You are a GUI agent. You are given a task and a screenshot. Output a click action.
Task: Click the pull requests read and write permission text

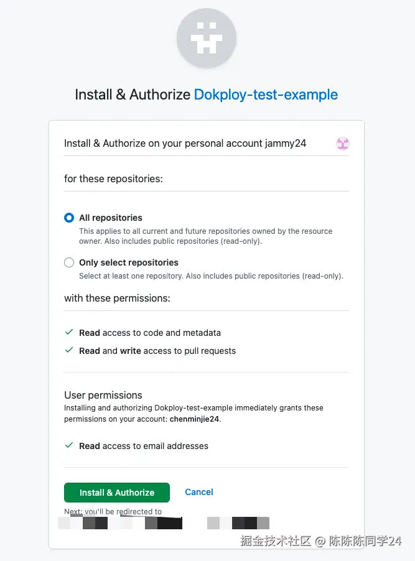157,351
